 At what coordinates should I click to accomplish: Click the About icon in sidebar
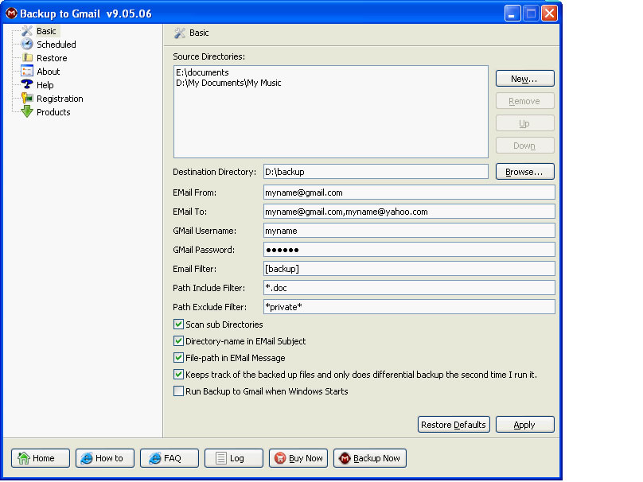[27, 72]
